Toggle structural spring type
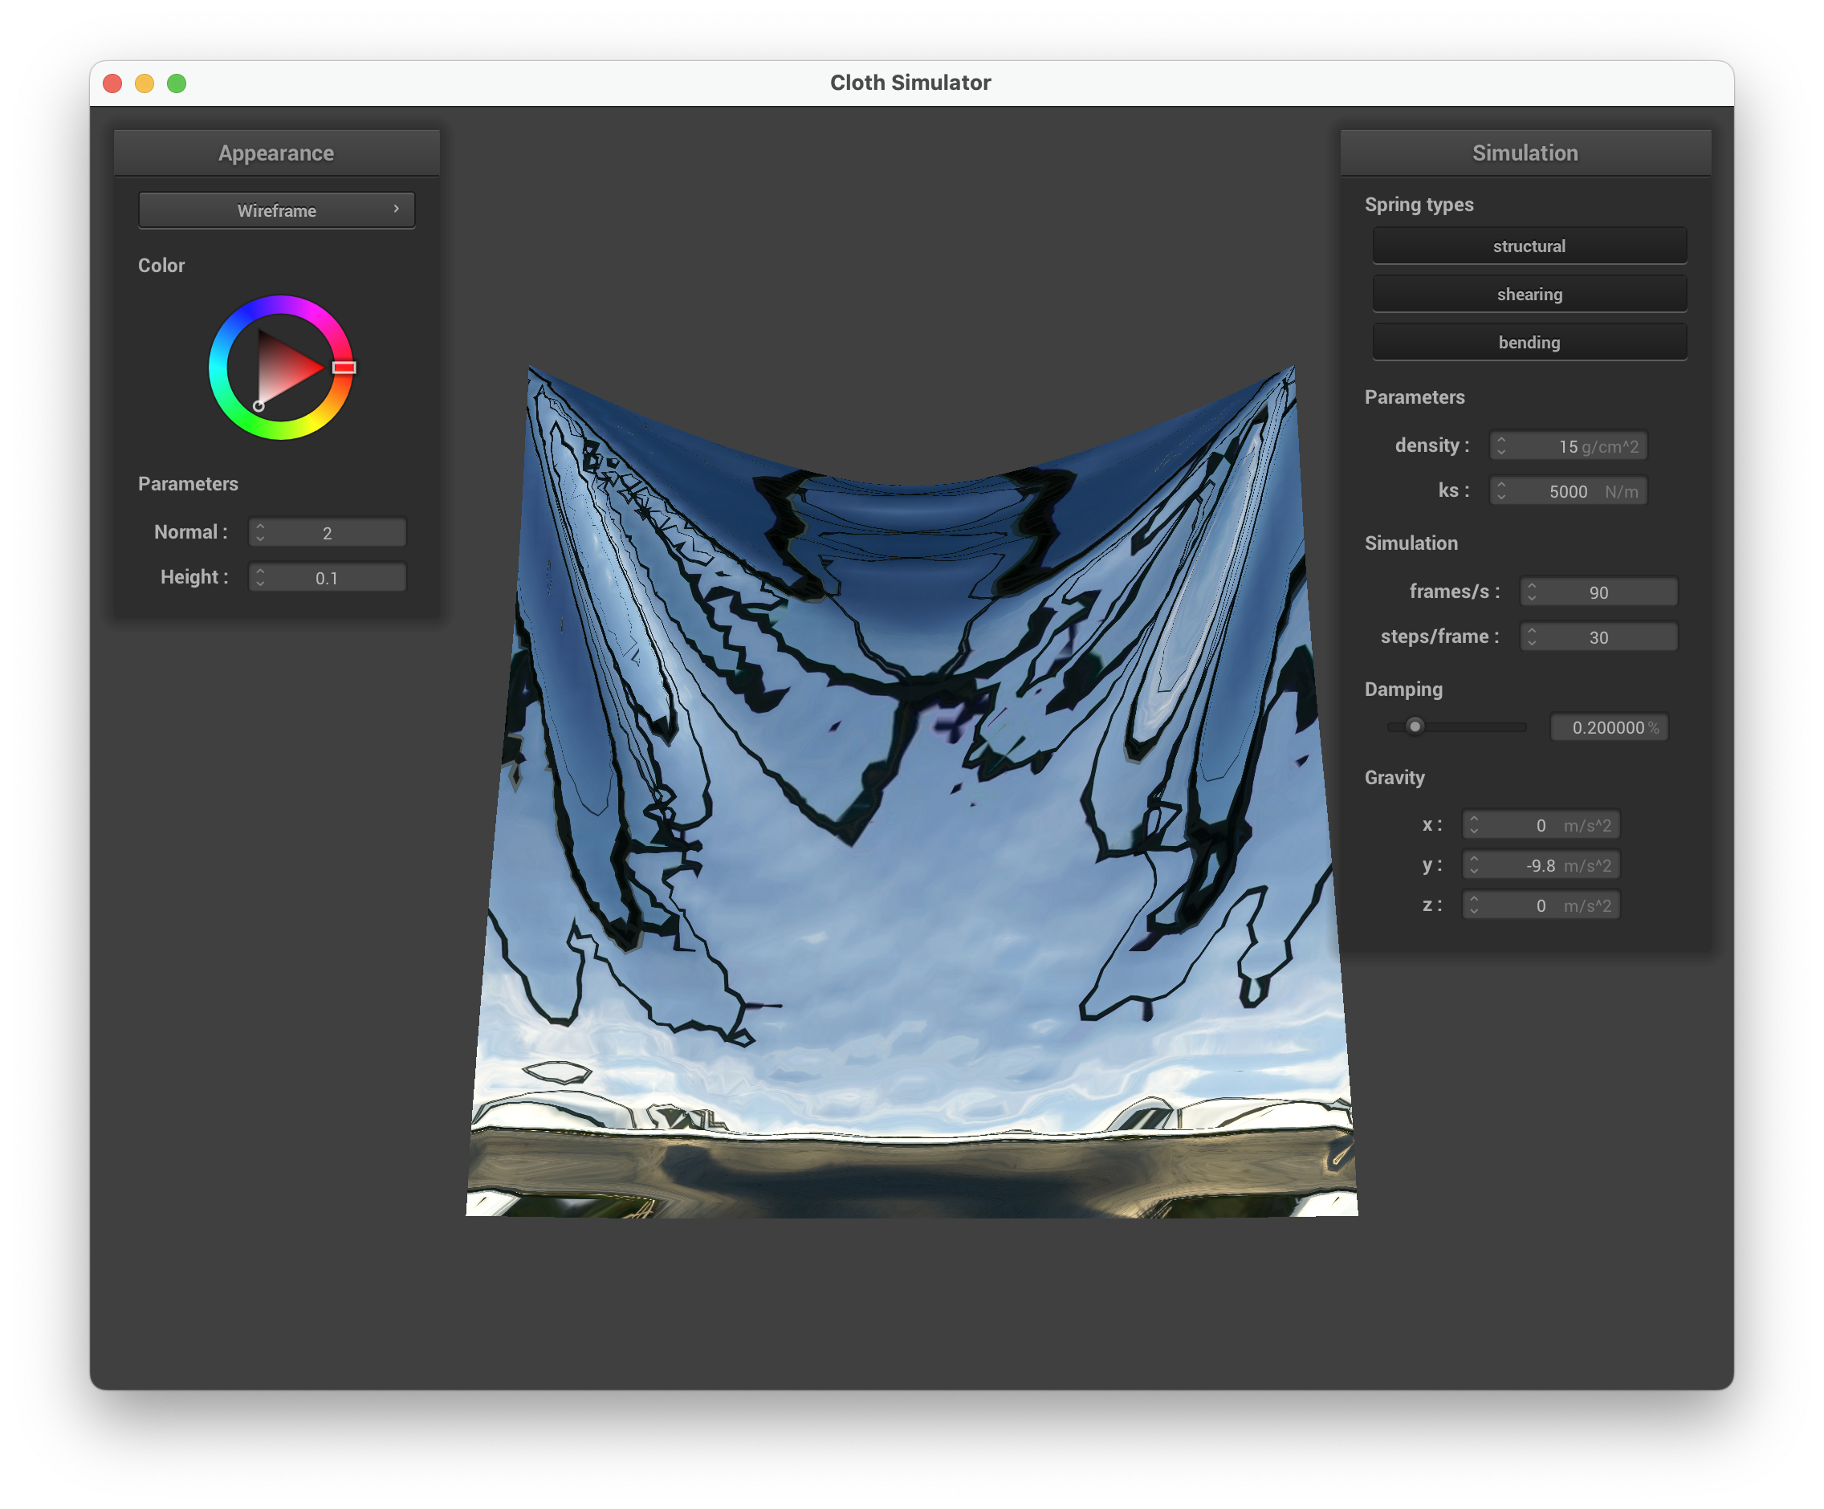 (x=1529, y=246)
